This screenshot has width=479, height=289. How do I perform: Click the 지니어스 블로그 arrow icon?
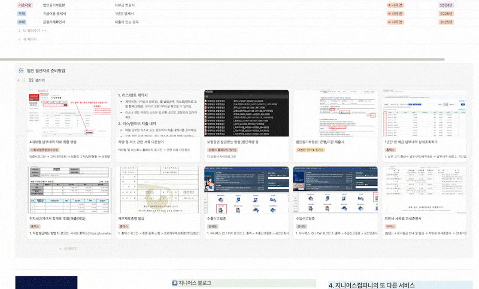174,282
